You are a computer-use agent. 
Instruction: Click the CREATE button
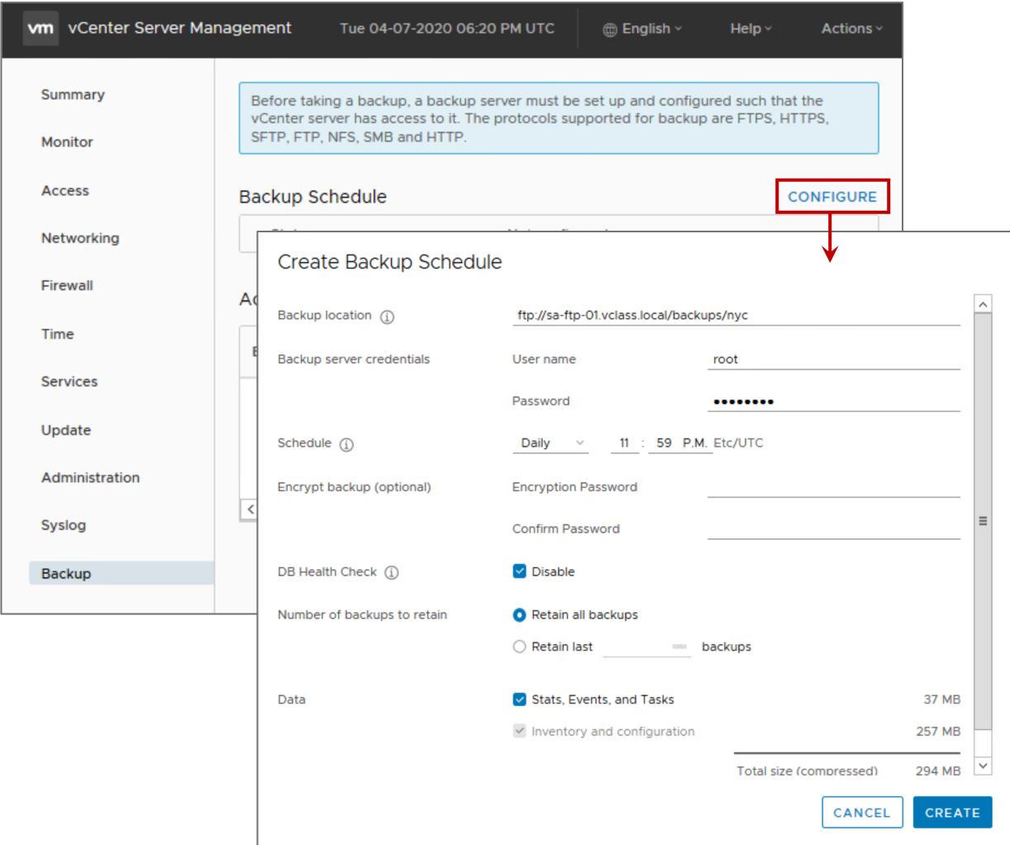tap(952, 813)
